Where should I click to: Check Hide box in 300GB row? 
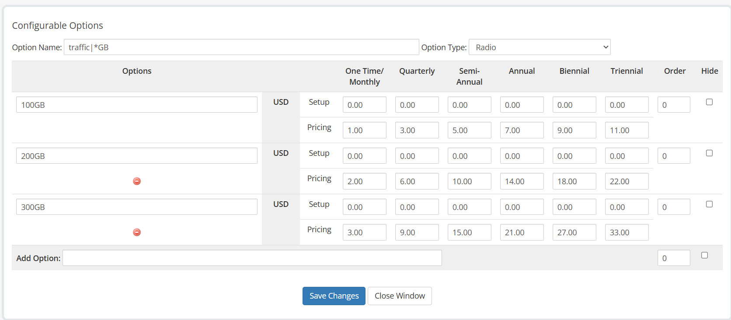coord(709,204)
